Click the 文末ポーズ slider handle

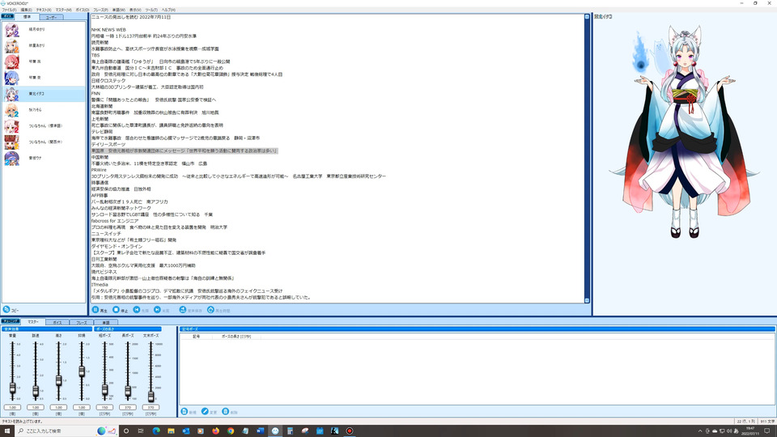[x=151, y=396]
